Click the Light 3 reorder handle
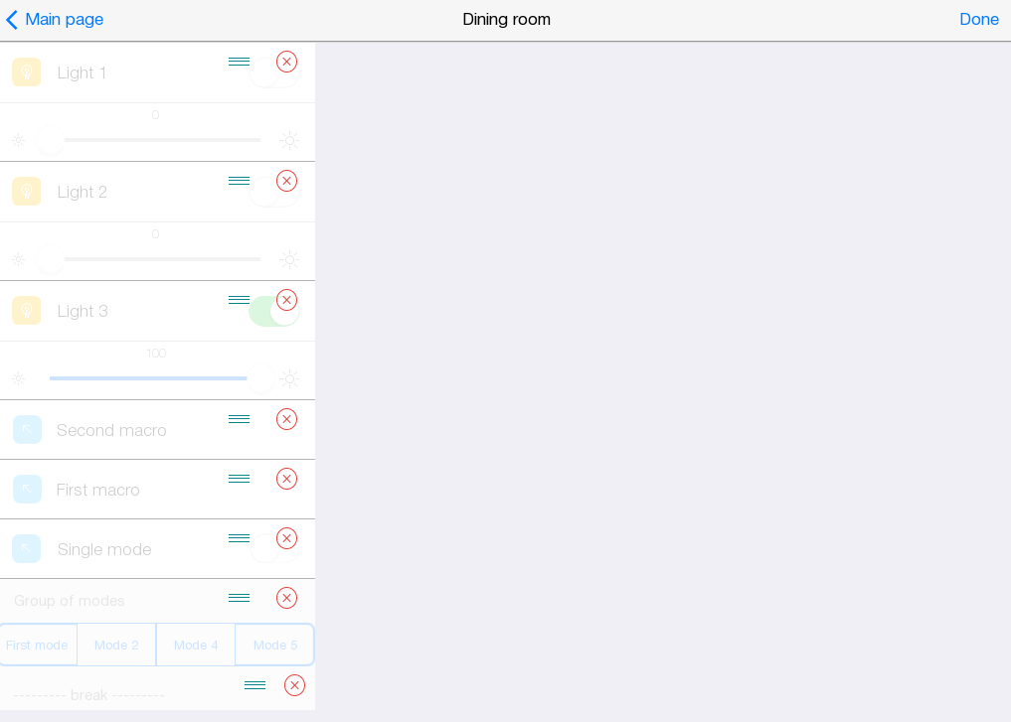1011x722 pixels. pos(239,300)
